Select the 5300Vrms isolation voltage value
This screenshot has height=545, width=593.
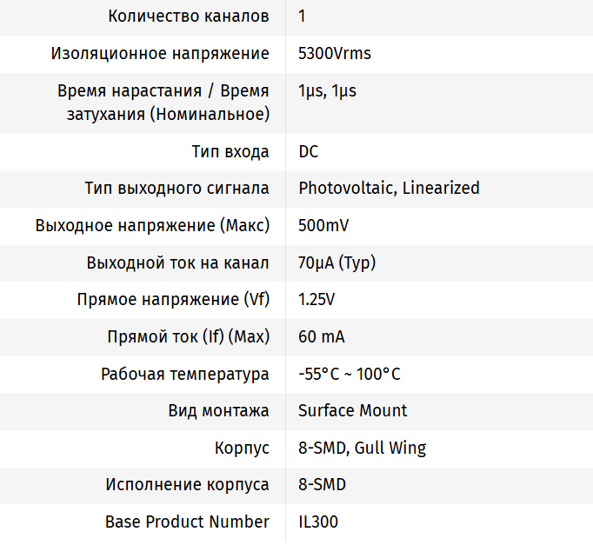334,54
